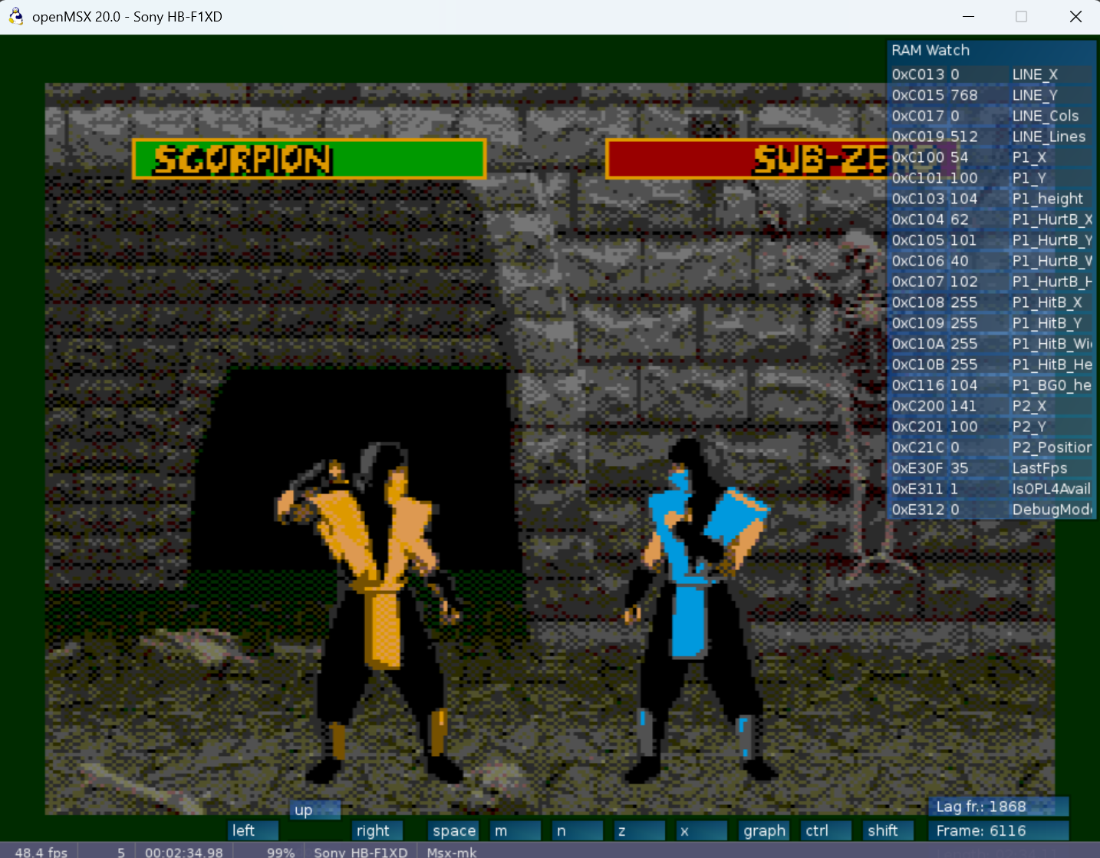The width and height of the screenshot is (1100, 858).
Task: Click the 'ctrl' key indicator
Action: [826, 830]
